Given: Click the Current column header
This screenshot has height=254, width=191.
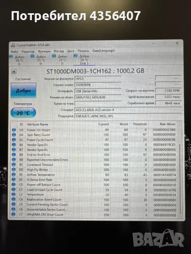Looking at the screenshot, I should 103,124.
